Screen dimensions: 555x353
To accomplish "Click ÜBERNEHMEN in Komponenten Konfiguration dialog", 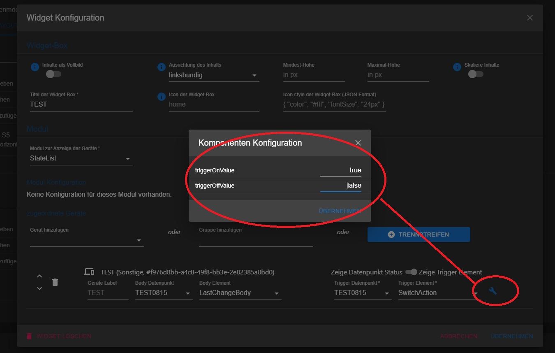I will point(340,211).
